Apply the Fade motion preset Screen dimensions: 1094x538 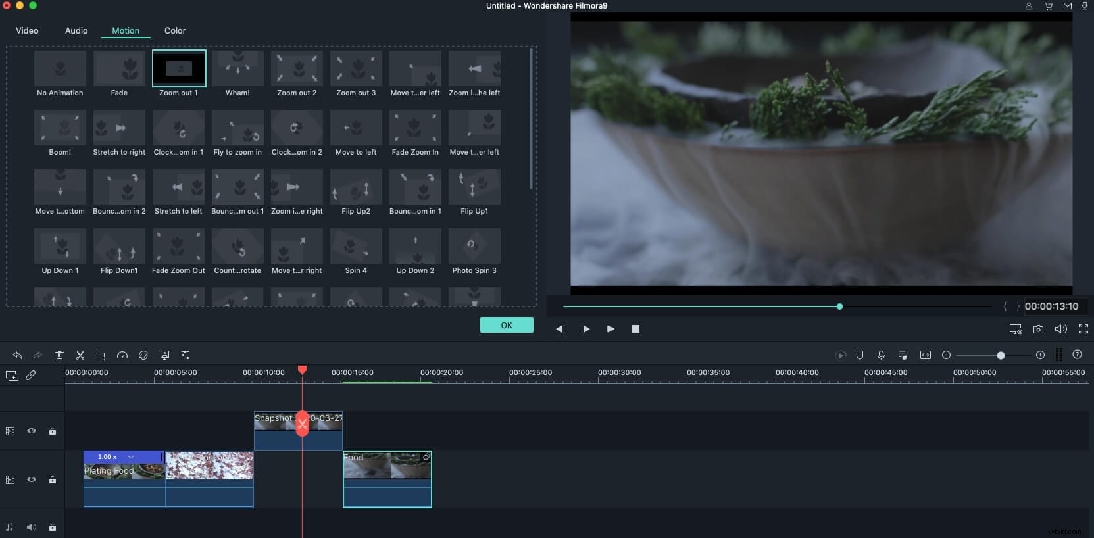click(119, 74)
